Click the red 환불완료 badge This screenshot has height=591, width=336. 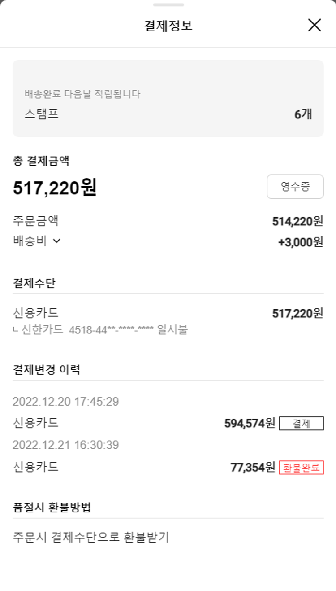[x=301, y=467]
